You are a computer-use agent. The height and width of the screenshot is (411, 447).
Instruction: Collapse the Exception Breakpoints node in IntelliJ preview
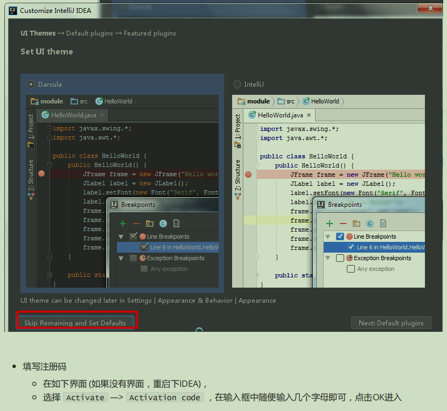point(328,259)
